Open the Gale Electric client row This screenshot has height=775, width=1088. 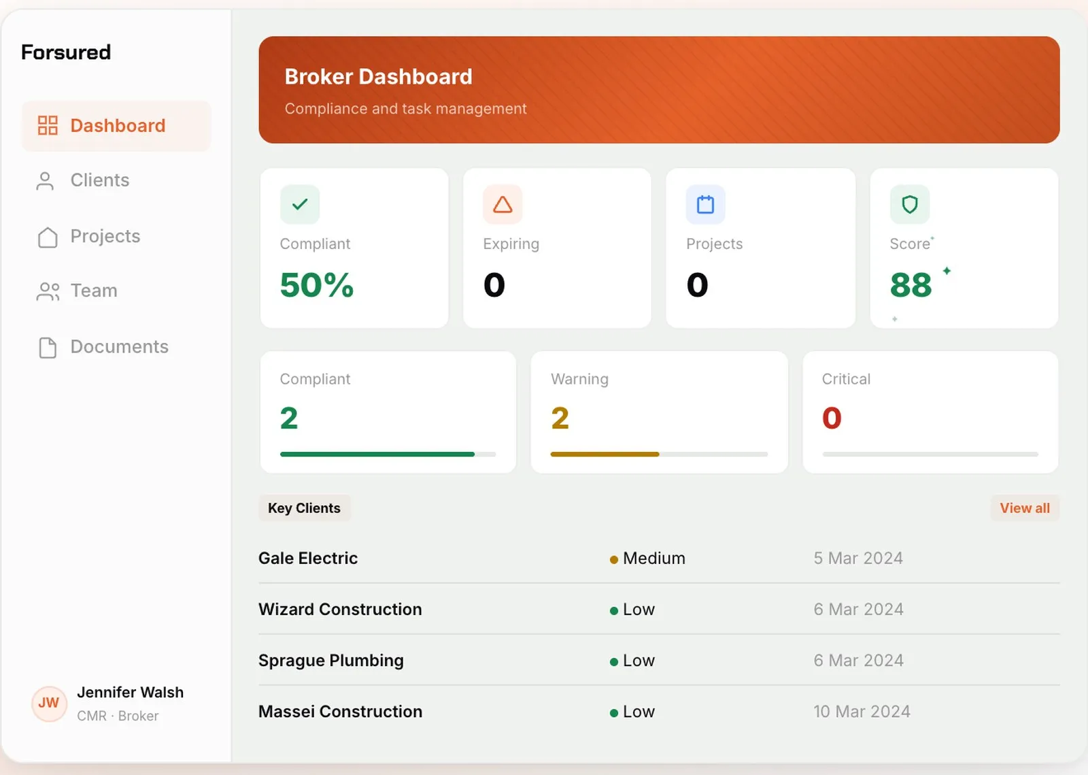pos(659,558)
